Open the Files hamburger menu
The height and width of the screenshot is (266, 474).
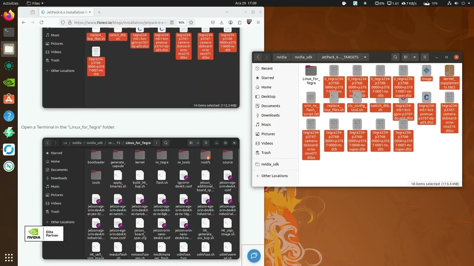click(x=425, y=57)
